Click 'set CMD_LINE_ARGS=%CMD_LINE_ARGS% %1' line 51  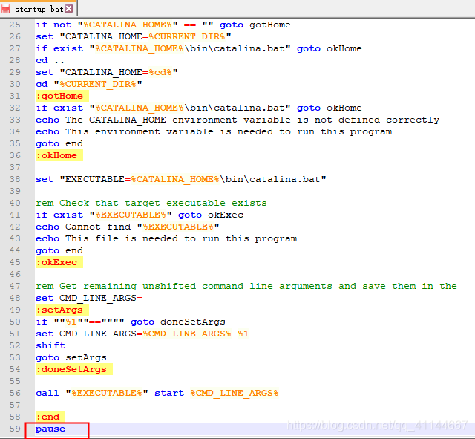[142, 334]
